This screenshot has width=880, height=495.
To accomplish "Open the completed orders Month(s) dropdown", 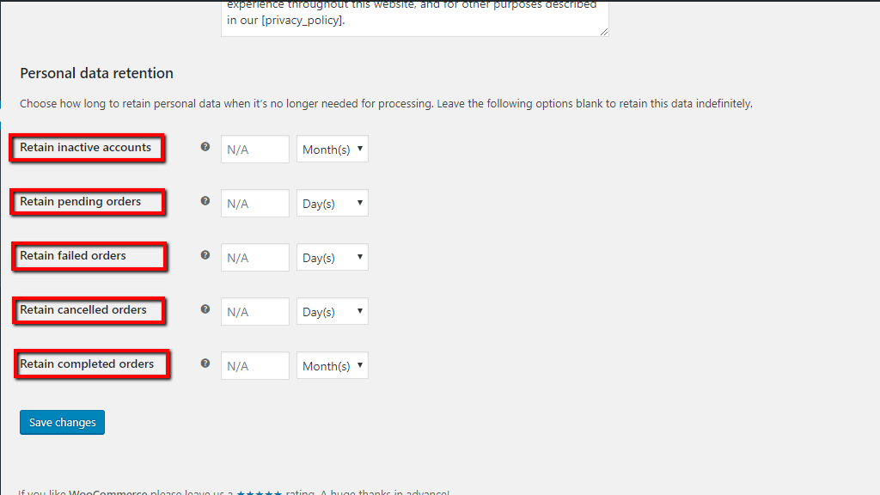I will click(332, 365).
